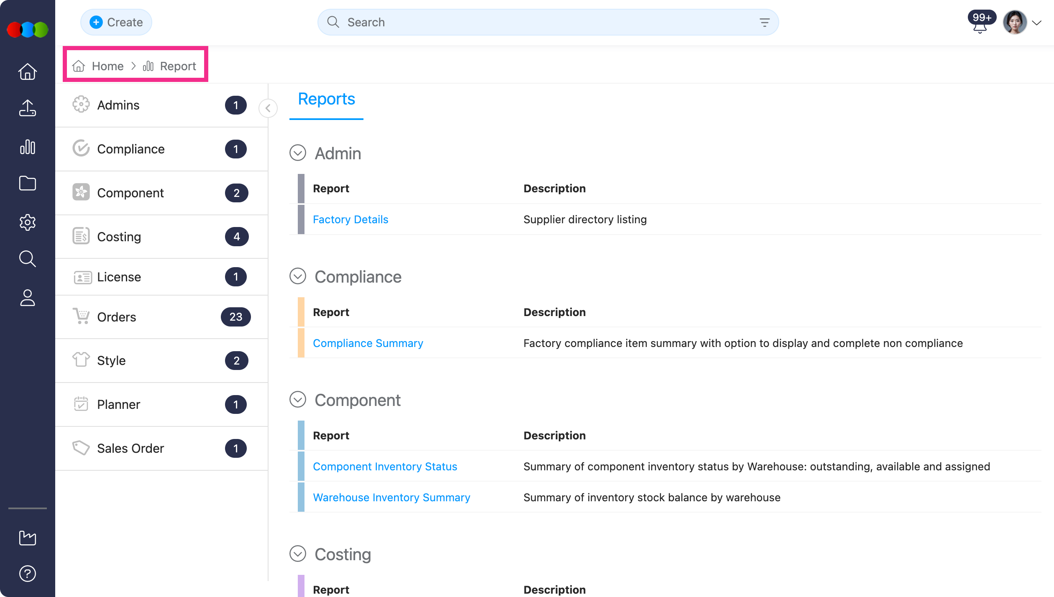Click 'Summary of inventory stock balance by warehouse'
Image resolution: width=1054 pixels, height=597 pixels.
(x=652, y=497)
